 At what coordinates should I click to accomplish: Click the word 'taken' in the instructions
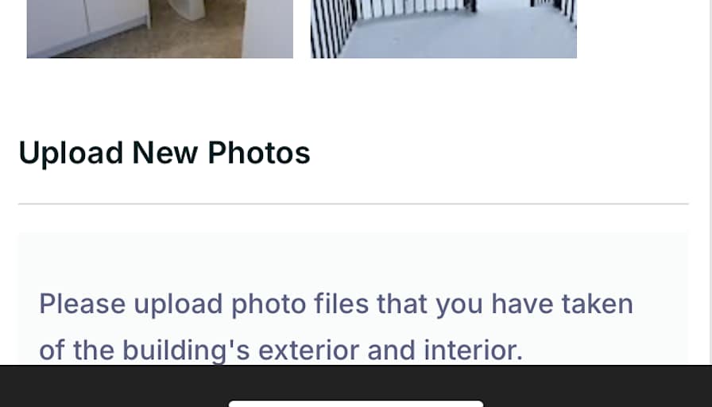(597, 304)
